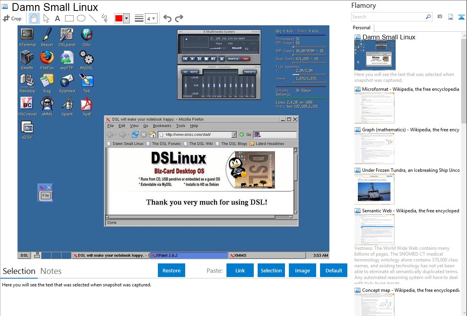Open the Under Frozen Tundra snapshot thumbnail
The image size is (467, 316).
tap(374, 189)
